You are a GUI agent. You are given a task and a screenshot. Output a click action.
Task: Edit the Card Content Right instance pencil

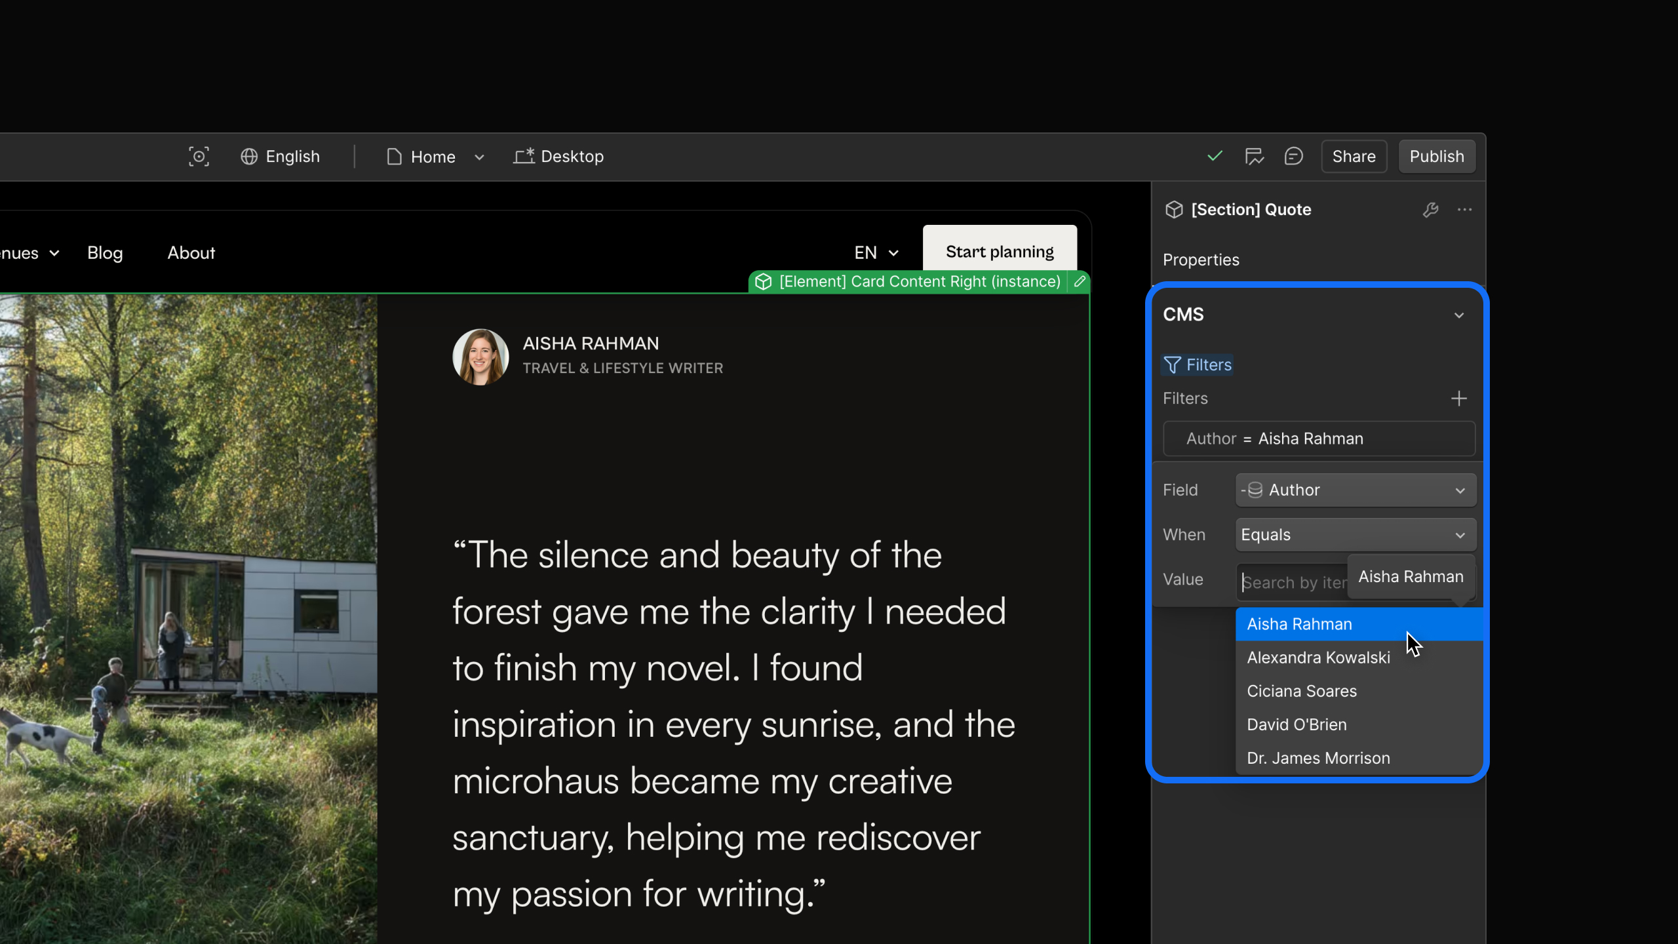pos(1080,281)
